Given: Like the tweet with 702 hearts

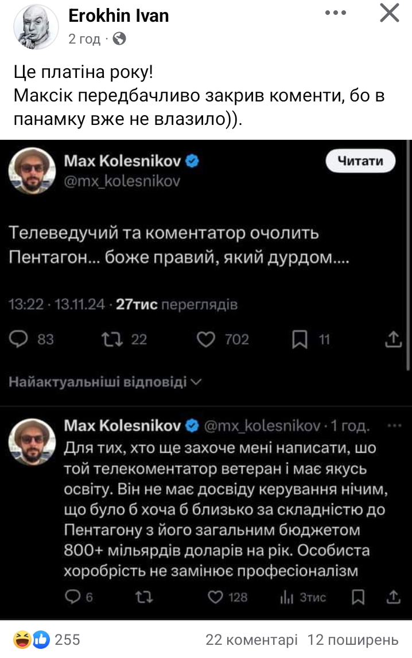Looking at the screenshot, I should [205, 339].
